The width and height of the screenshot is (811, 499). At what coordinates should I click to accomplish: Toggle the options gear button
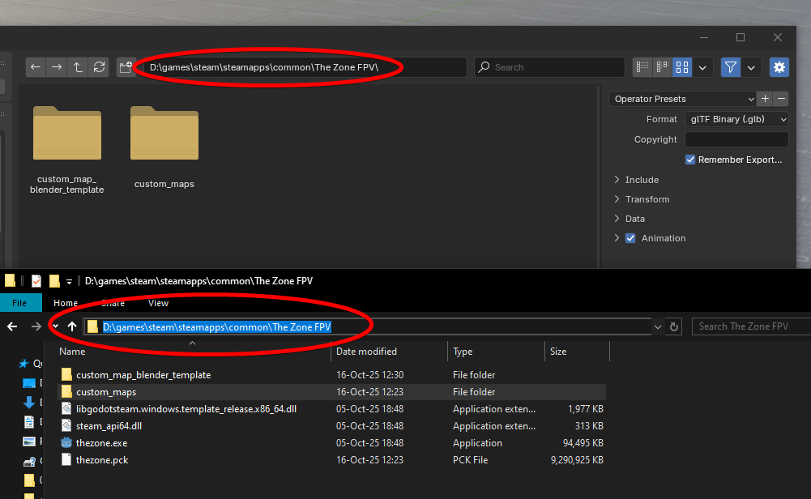pos(779,67)
